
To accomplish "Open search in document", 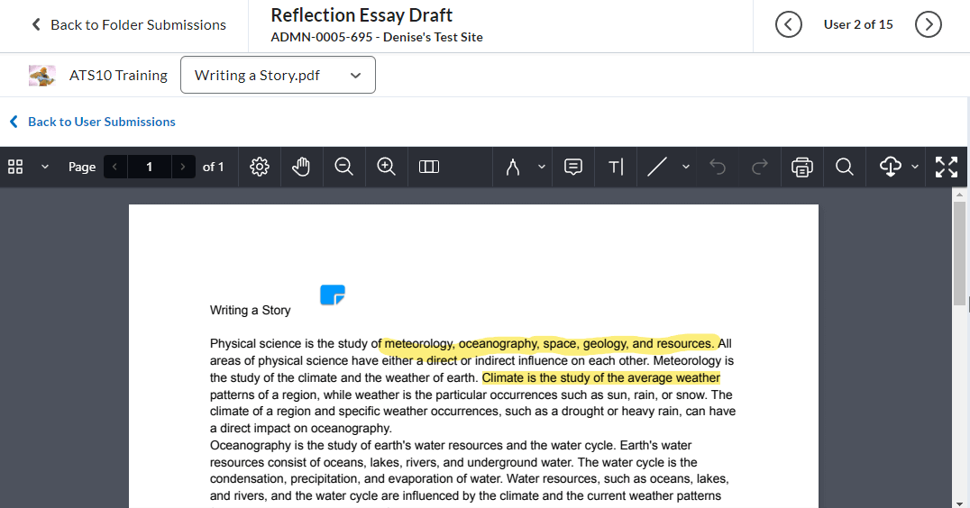I will point(845,167).
